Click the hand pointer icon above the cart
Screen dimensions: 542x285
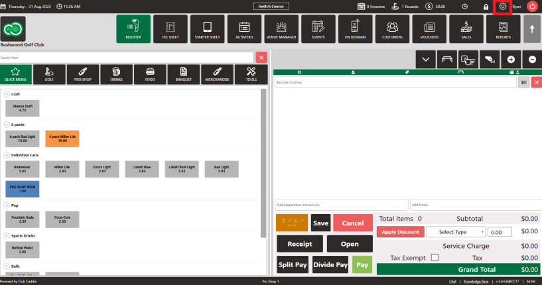pyautogui.click(x=468, y=60)
